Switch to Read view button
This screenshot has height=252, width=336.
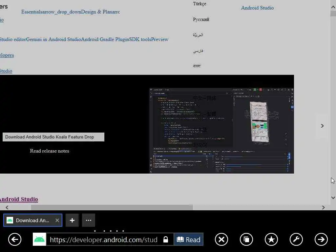click(189, 239)
